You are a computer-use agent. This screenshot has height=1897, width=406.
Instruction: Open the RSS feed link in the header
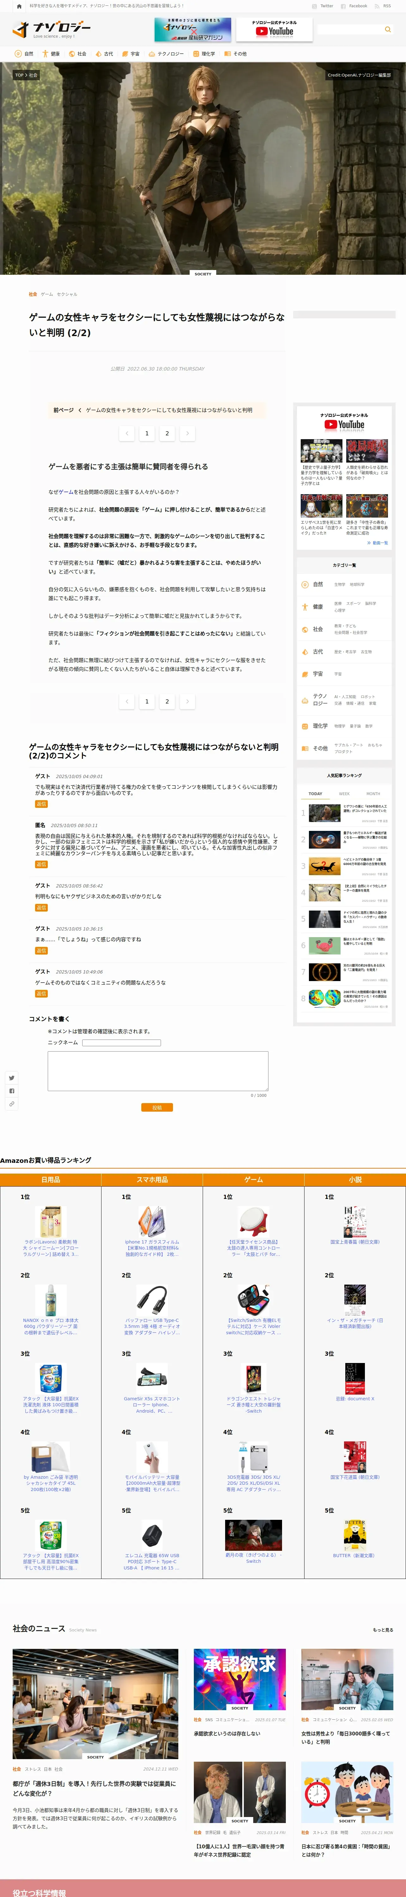[x=383, y=6]
